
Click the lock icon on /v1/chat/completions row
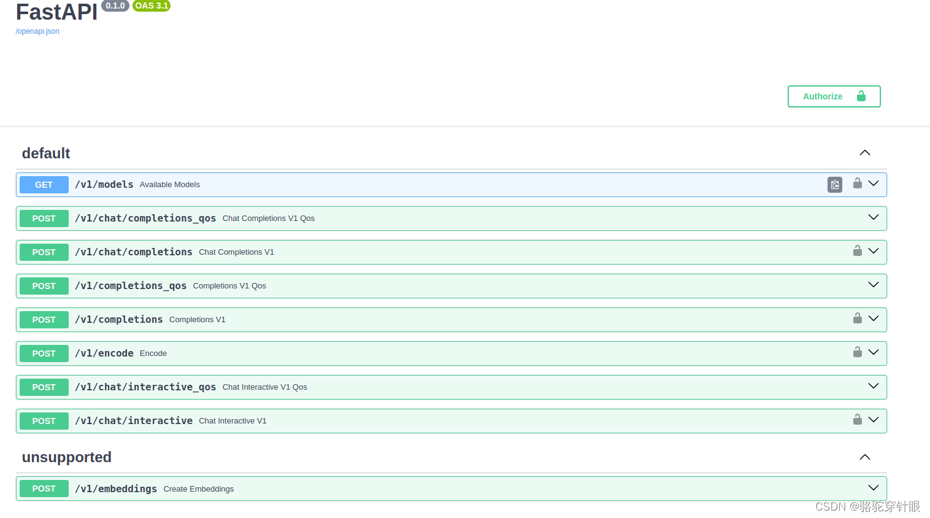[858, 251]
